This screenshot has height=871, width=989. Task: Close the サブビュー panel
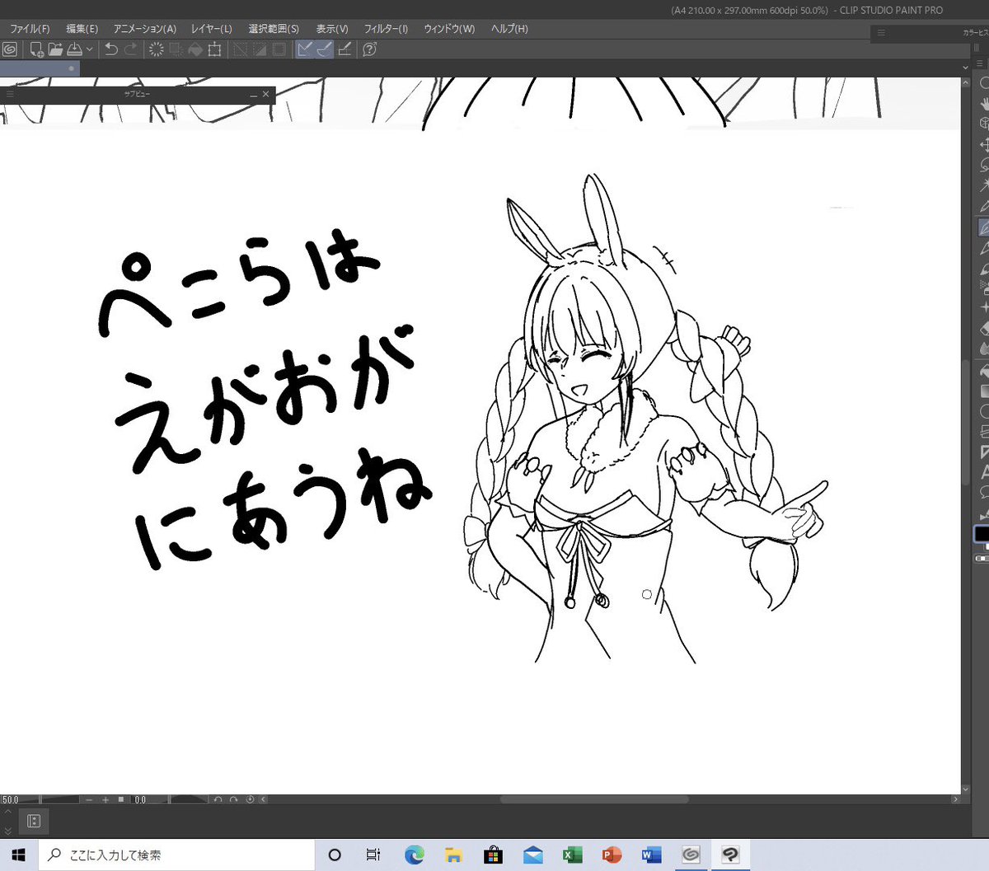[265, 95]
